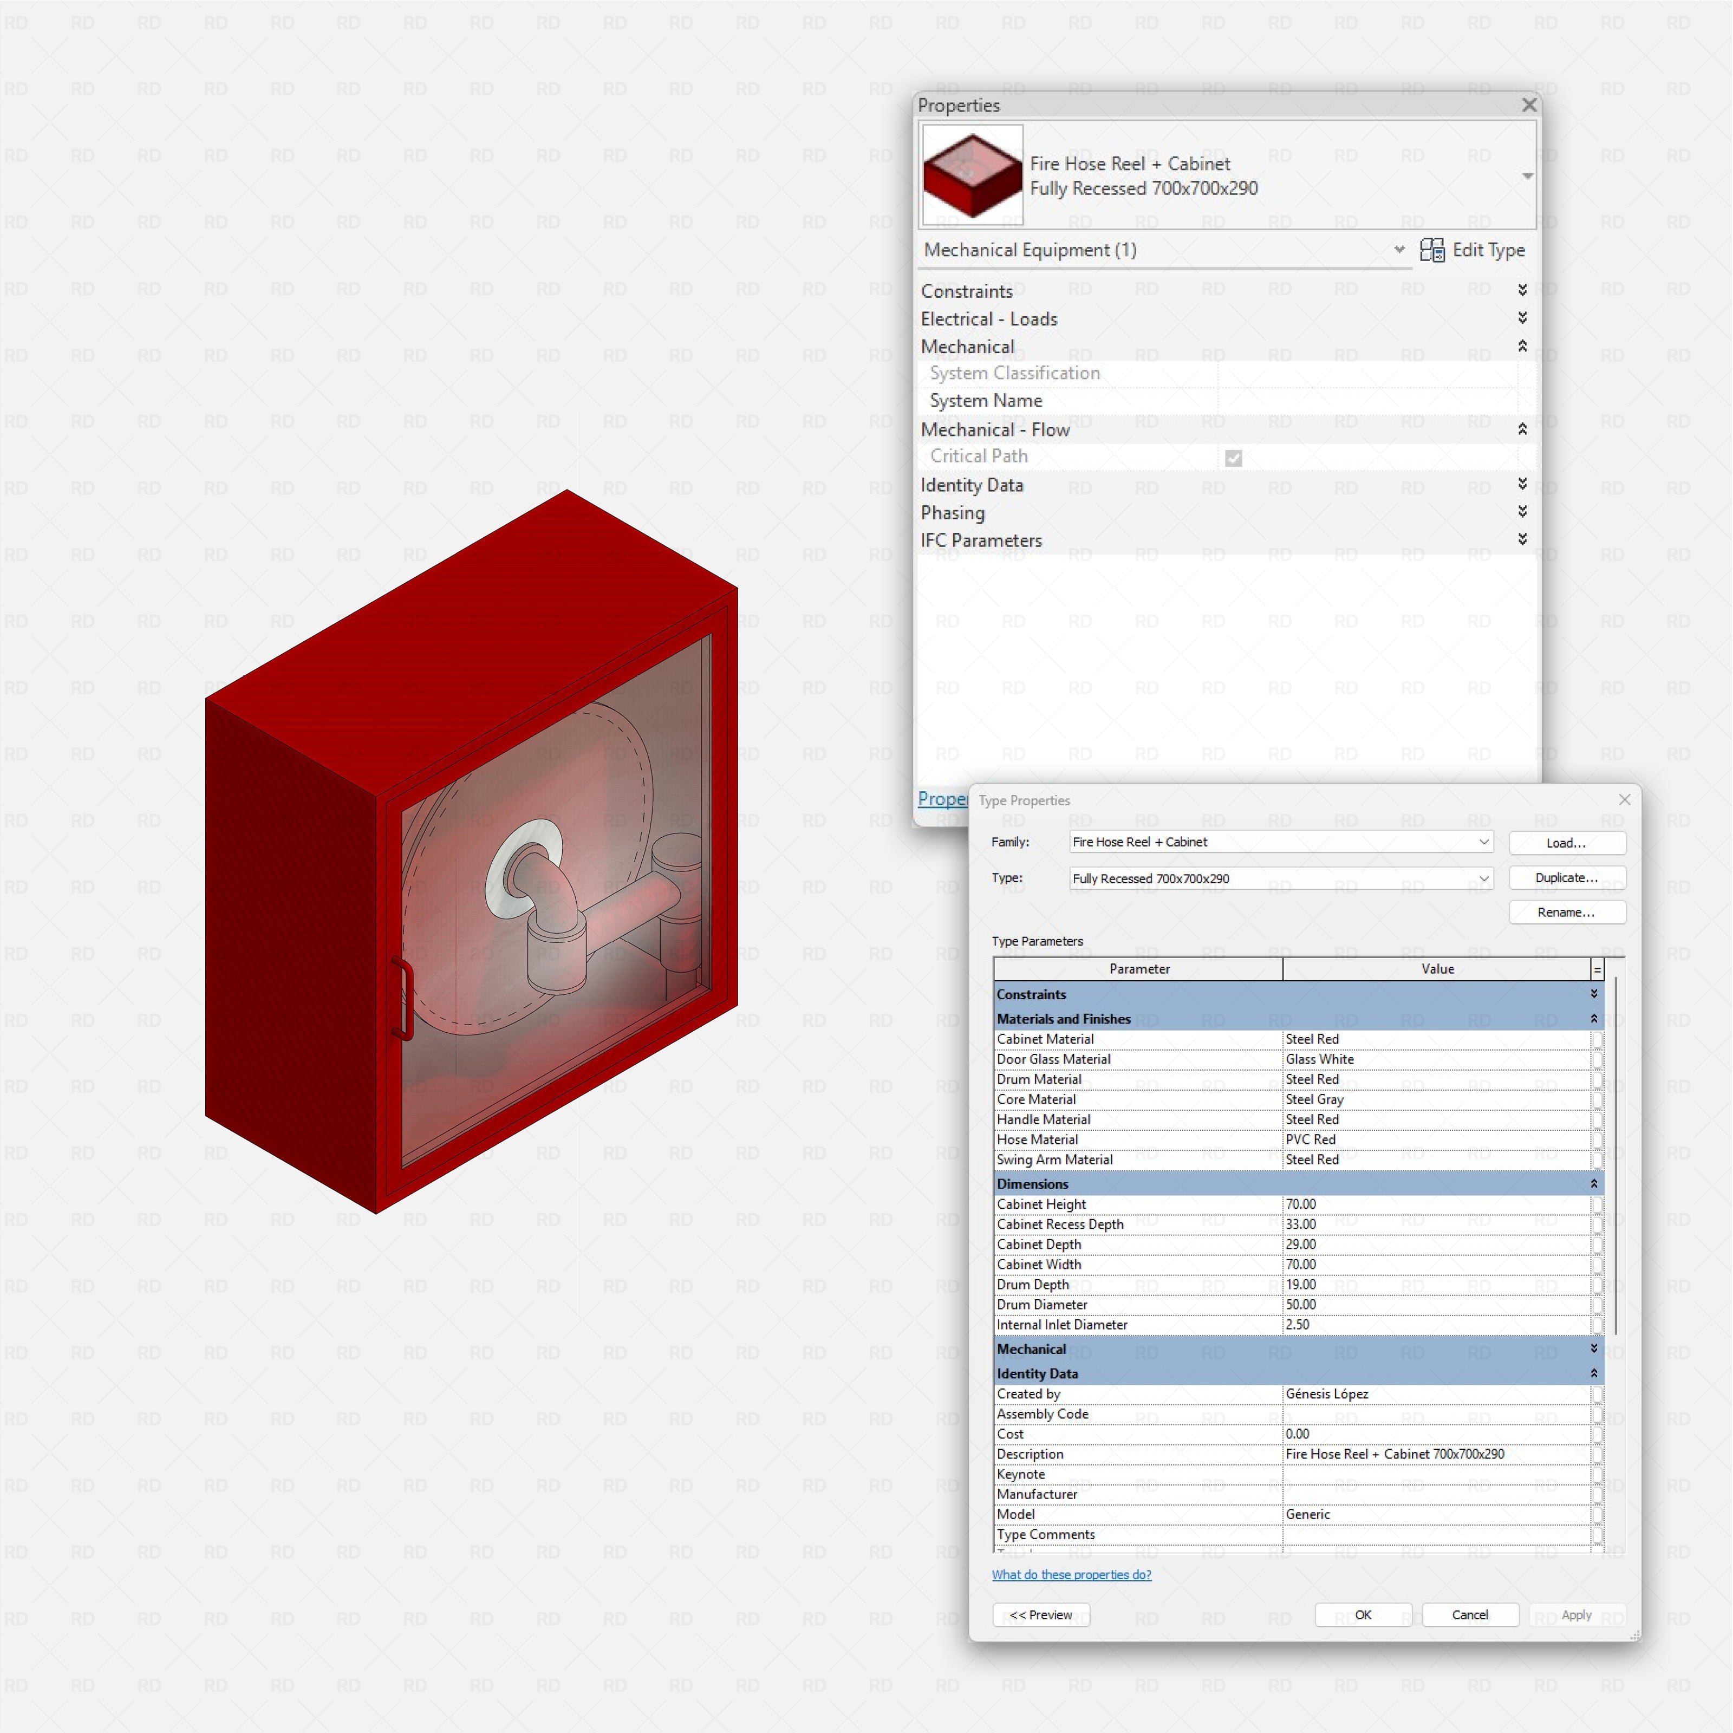Close the Type Properties dialog
This screenshot has width=1733, height=1733.
click(1625, 799)
